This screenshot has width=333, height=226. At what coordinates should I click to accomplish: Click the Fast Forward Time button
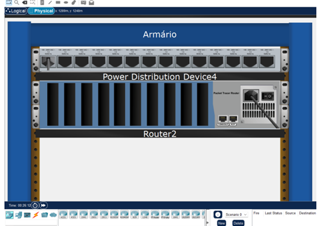[x=44, y=205]
